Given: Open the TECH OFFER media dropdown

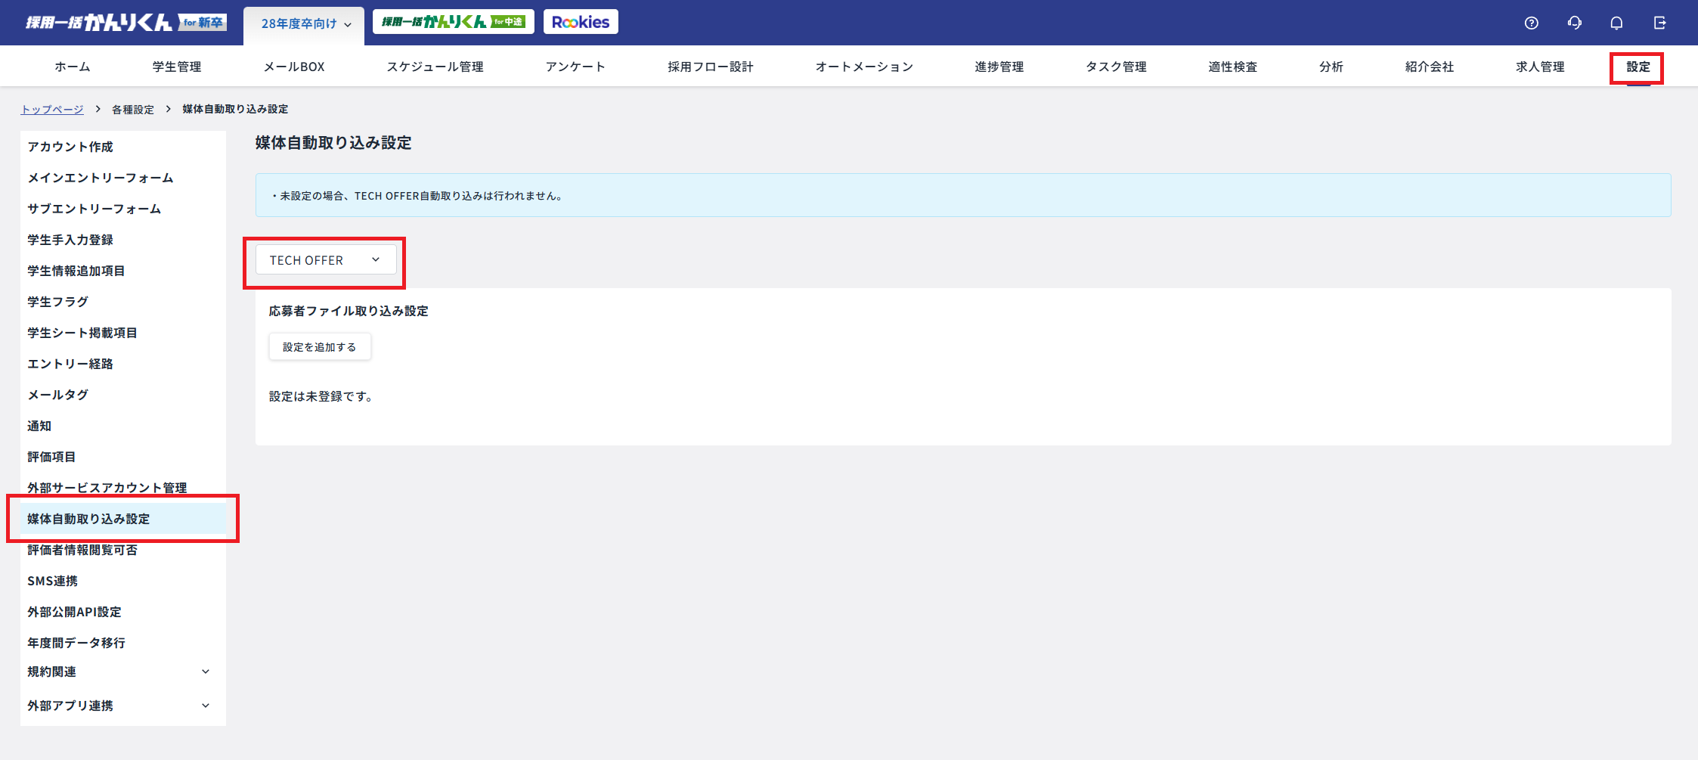Looking at the screenshot, I should click(324, 259).
